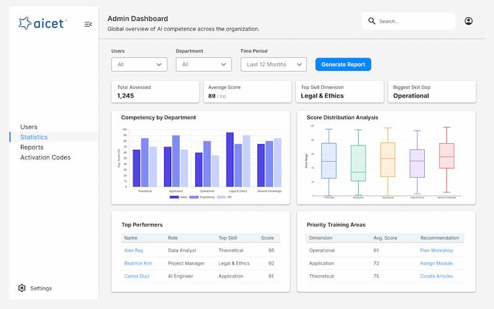This screenshot has width=494, height=309.
Task: Click the Settings gear icon
Action: pyautogui.click(x=22, y=288)
